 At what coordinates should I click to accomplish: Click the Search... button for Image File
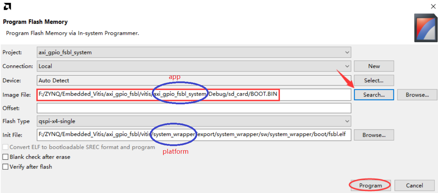click(x=374, y=95)
